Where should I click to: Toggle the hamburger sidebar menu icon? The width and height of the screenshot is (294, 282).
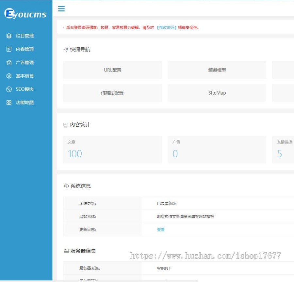point(61,8)
